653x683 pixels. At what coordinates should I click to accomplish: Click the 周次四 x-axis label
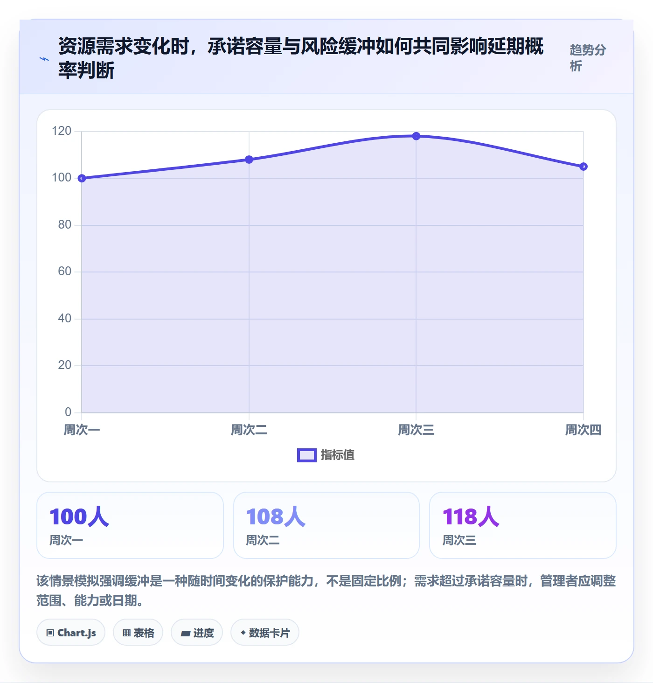[x=583, y=430]
